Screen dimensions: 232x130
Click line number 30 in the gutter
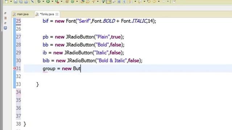click(x=18, y=60)
